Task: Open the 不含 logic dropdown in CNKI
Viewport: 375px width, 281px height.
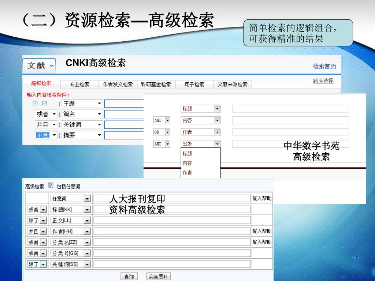Action: coord(46,135)
